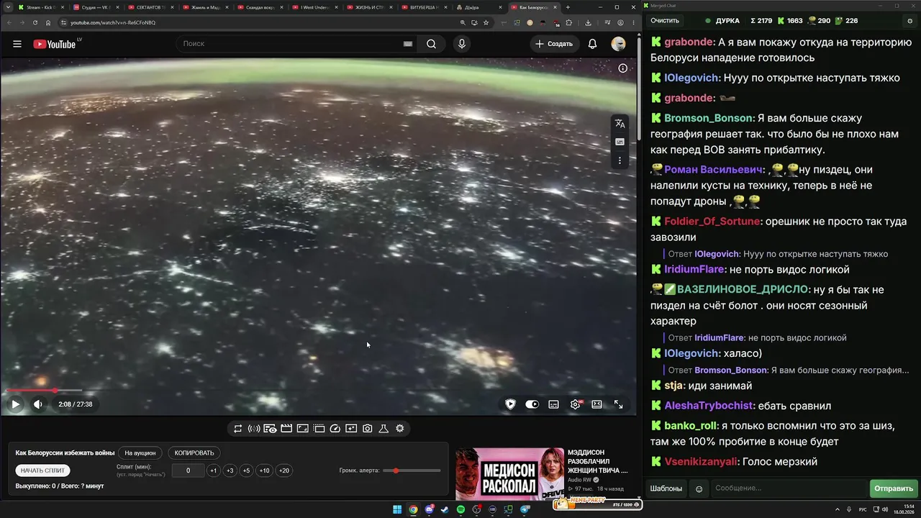921x518 pixels.
Task: Open the YouTube account avatar menu
Action: [618, 44]
